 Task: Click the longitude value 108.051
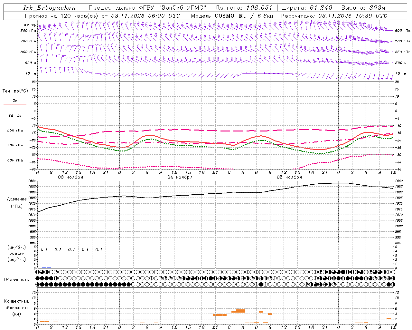pos(259,8)
